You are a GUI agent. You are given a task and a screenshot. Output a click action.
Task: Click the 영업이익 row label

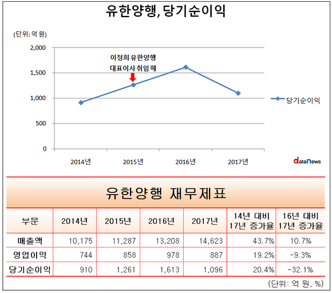[30, 255]
